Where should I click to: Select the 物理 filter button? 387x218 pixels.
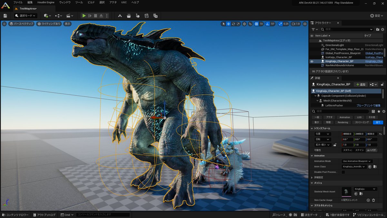328,122
